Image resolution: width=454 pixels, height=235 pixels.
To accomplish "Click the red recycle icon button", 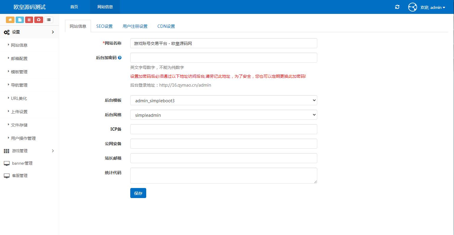I will click(39, 20).
